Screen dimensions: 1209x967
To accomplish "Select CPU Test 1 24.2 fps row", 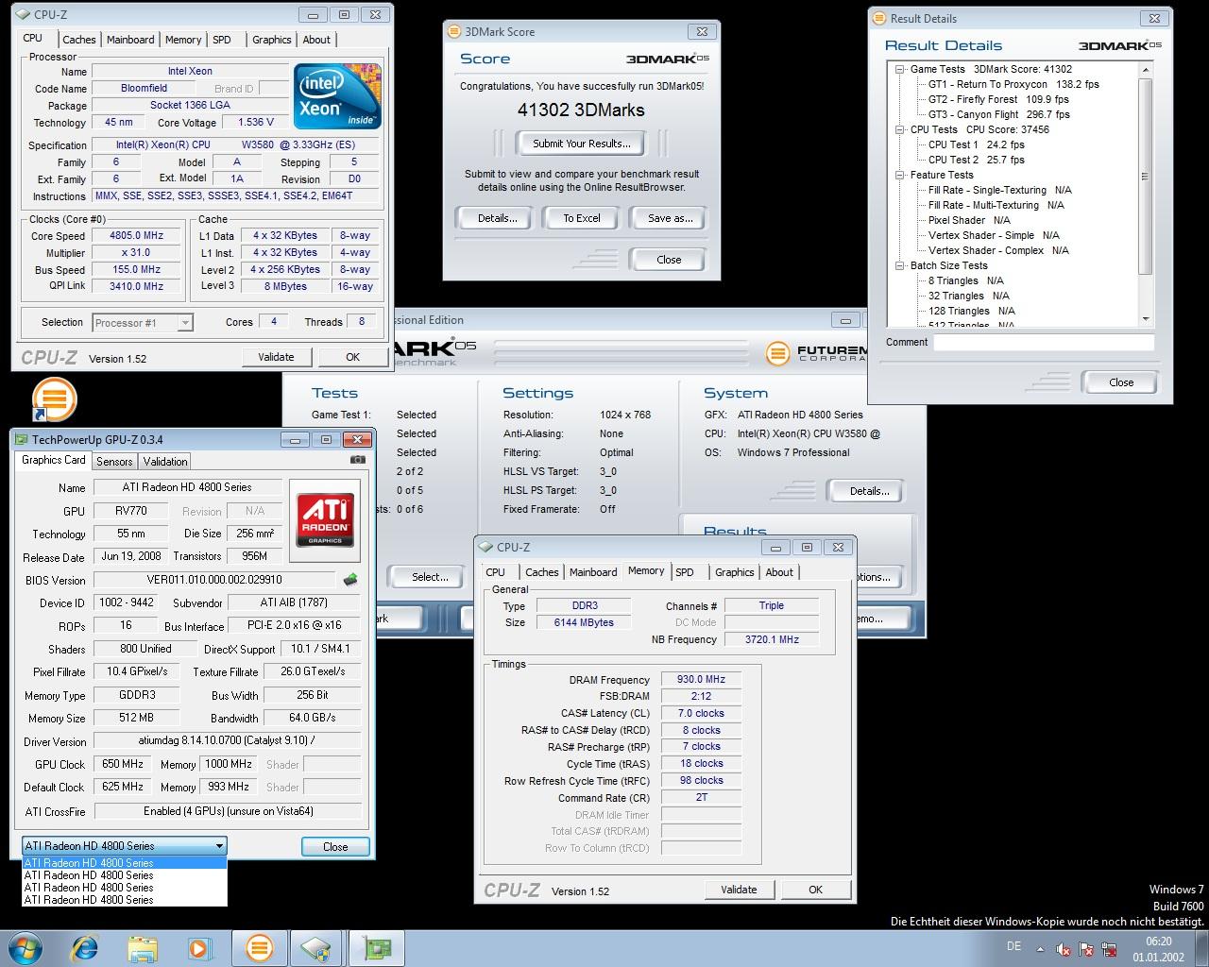I will (977, 144).
